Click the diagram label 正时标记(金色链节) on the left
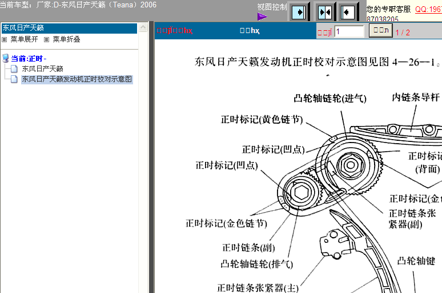Viewport: 442px width, 293px height. 226,223
